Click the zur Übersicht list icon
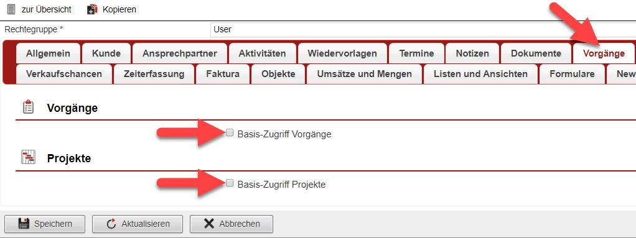The width and height of the screenshot is (636, 238). point(12,9)
